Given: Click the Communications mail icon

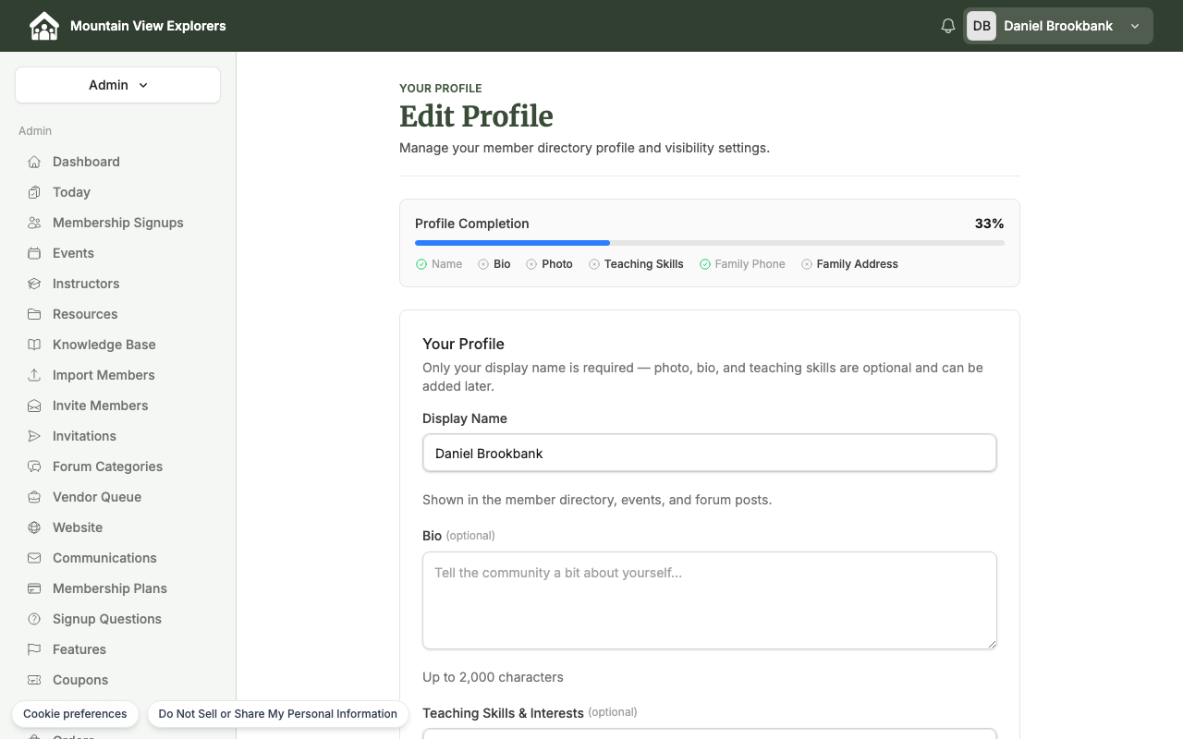Looking at the screenshot, I should tap(34, 558).
